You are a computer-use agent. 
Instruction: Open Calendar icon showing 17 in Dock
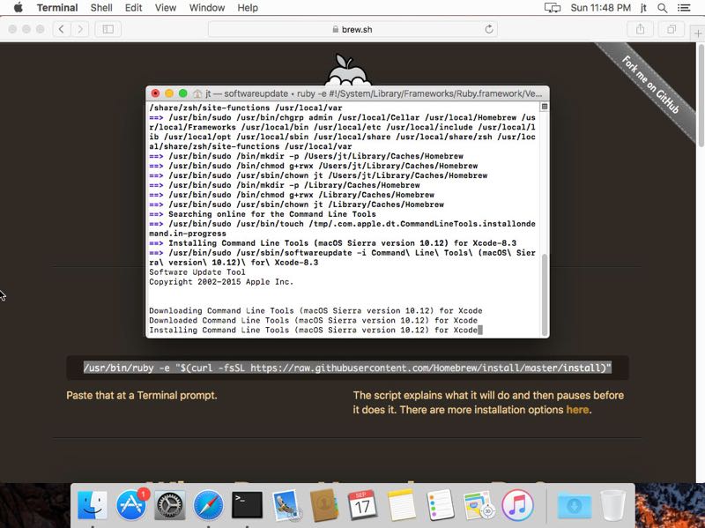362,505
